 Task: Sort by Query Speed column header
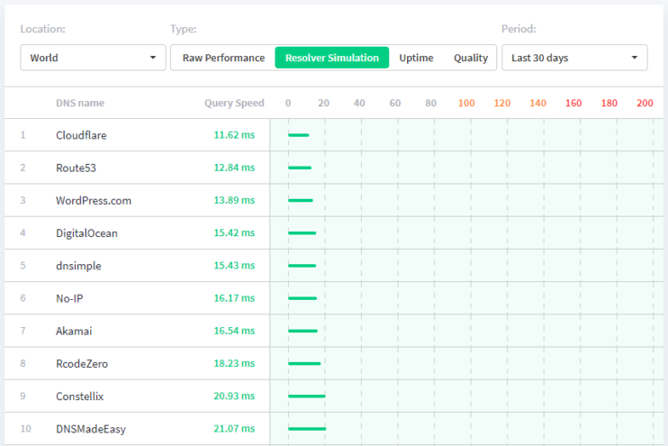pyautogui.click(x=234, y=103)
